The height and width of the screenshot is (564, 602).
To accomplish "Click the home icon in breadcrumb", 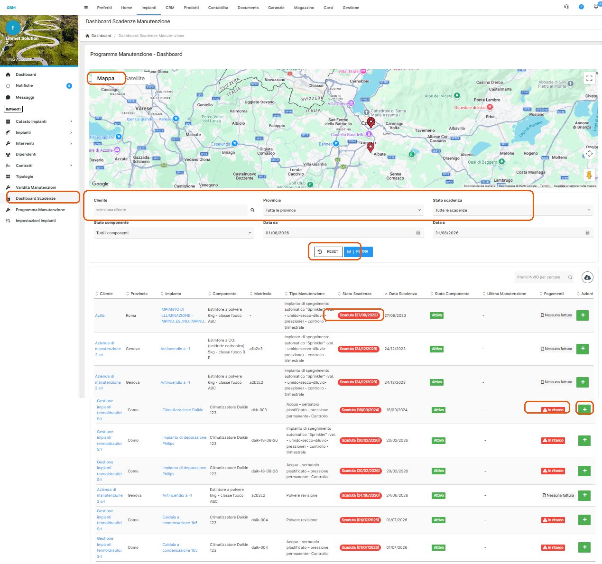I will [x=87, y=36].
